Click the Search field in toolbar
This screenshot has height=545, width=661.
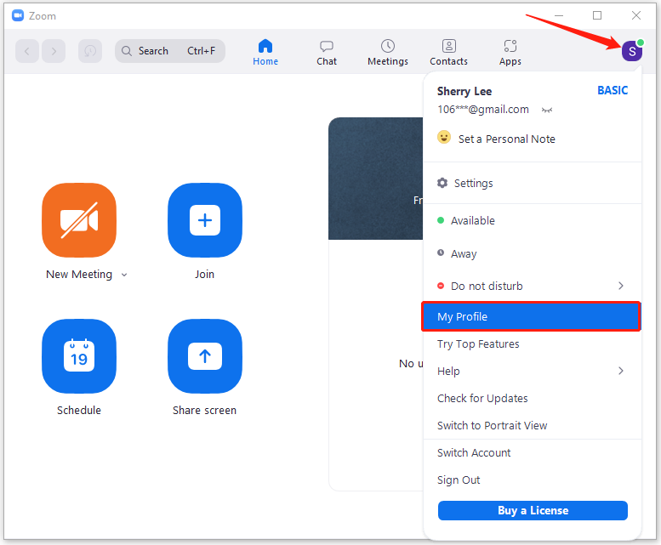(170, 51)
